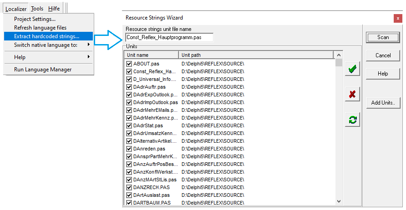Screen dimensions: 406x210
Task: Toggle the DAdrUmsatzKenn unit checkbox
Action: (x=129, y=134)
